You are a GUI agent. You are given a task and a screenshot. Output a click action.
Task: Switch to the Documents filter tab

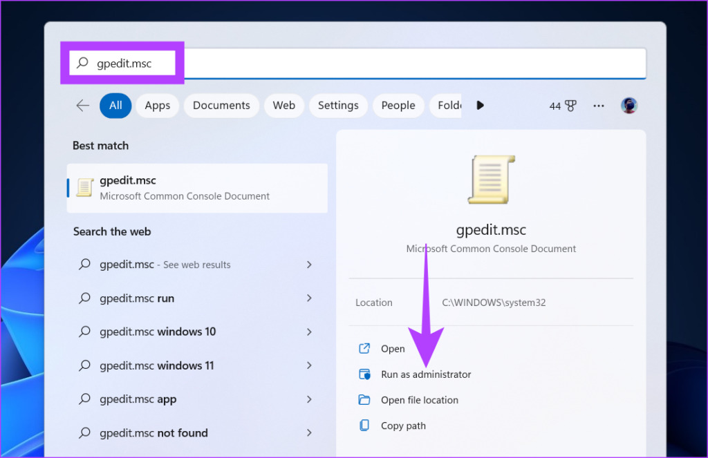pos(221,106)
